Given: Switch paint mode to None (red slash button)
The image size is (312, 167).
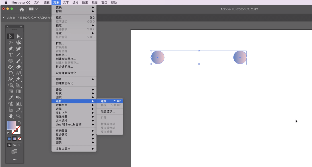Looking at the screenshot, I should [19, 139].
